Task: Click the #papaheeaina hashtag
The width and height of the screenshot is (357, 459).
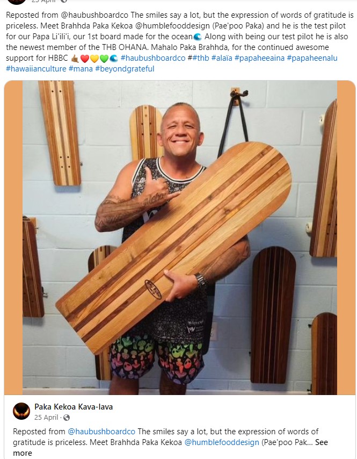Action: tap(259, 58)
